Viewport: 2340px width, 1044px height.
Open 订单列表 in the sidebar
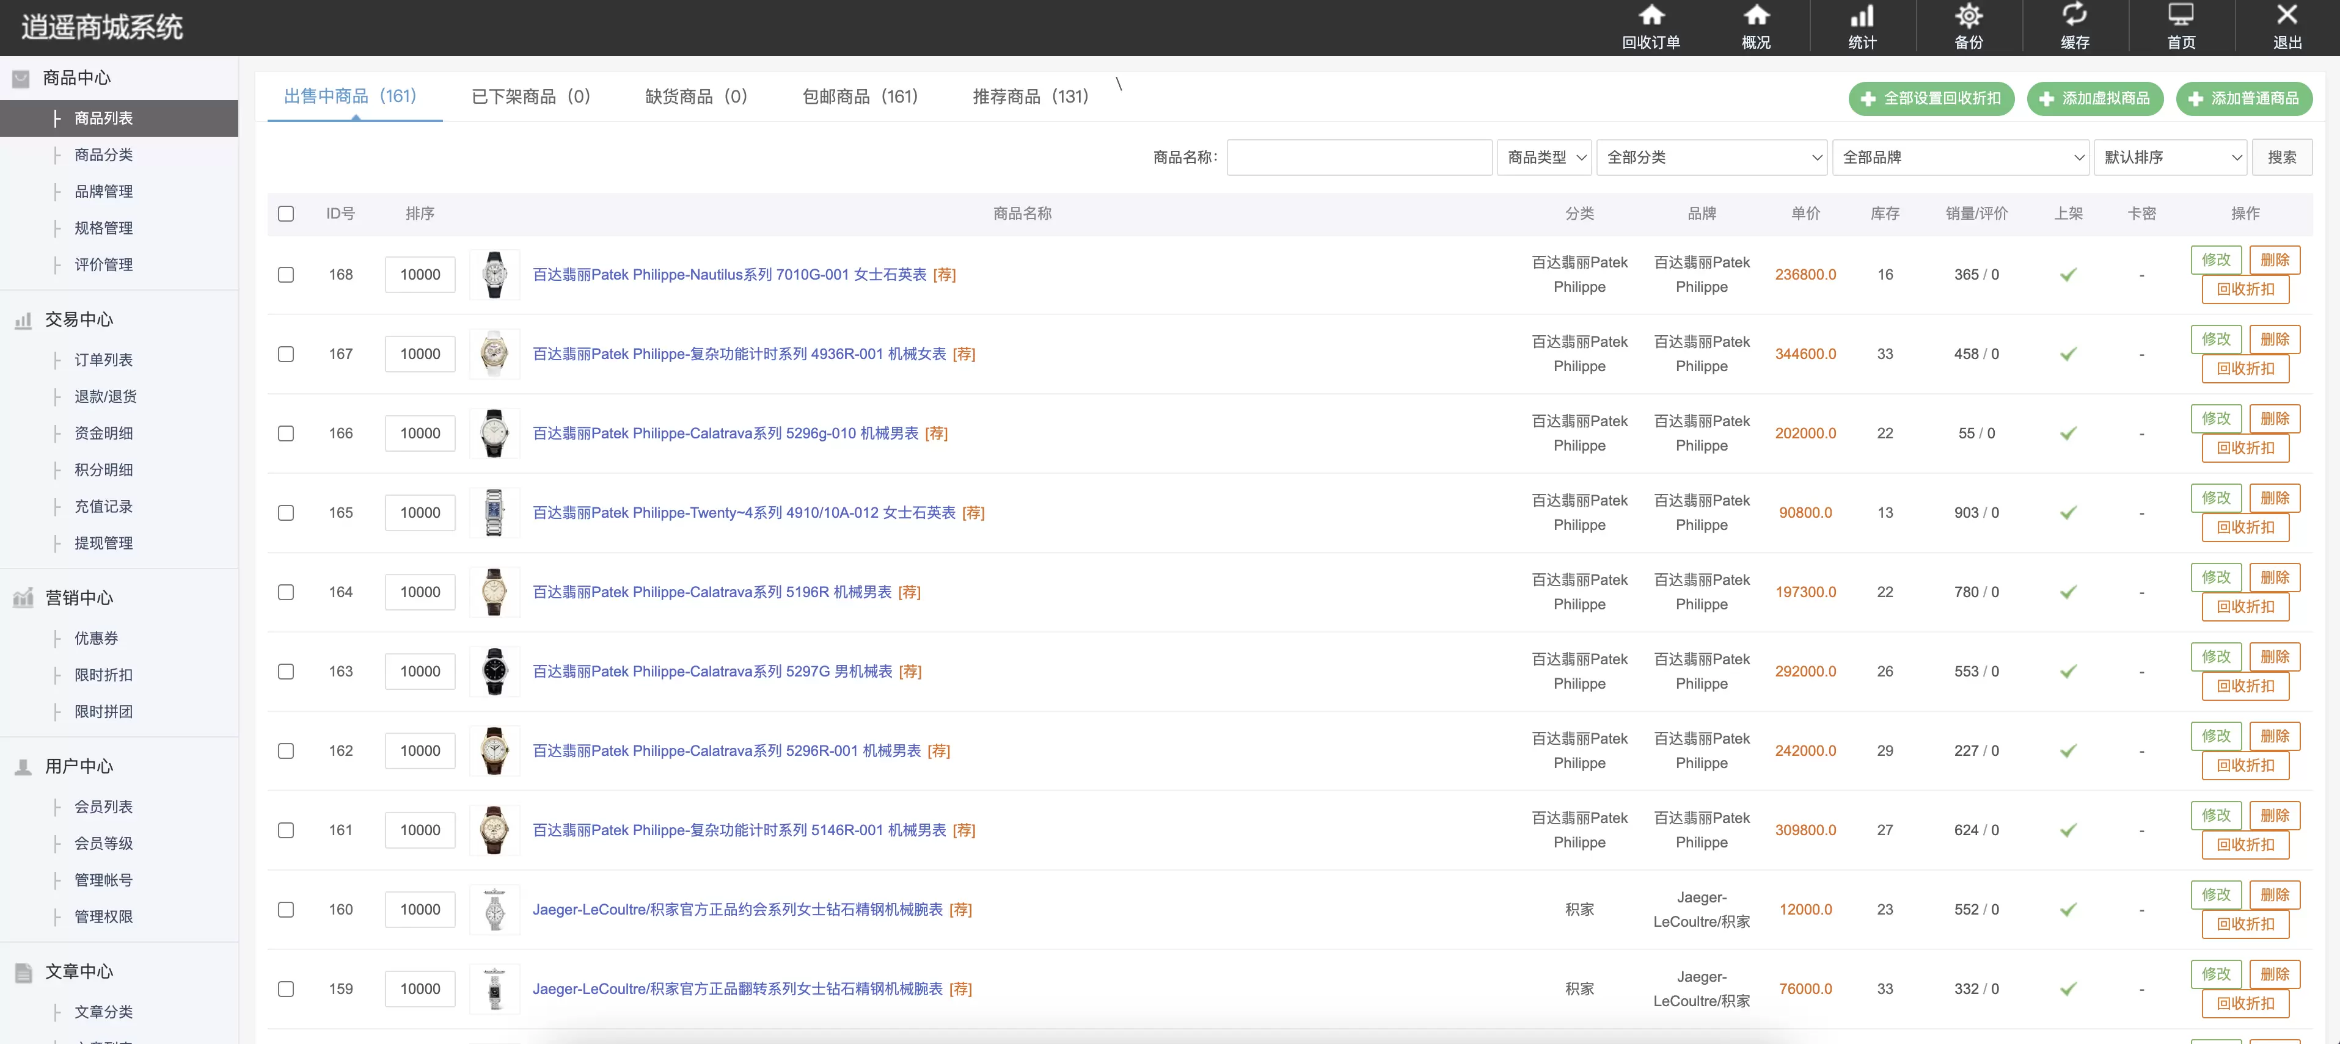(x=103, y=360)
